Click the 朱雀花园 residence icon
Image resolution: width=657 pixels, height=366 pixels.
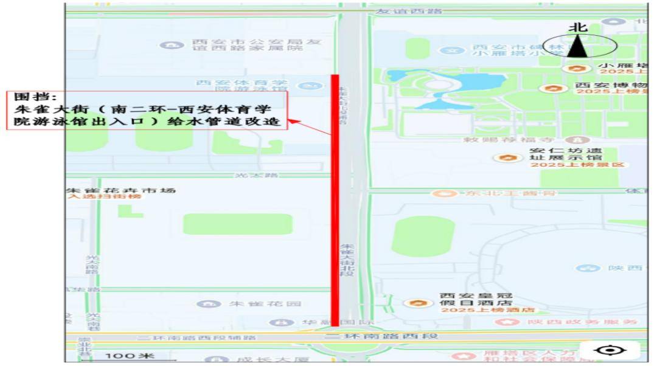pyautogui.click(x=209, y=303)
